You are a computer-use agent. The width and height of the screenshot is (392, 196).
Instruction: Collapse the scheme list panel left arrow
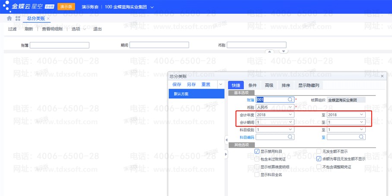[226, 140]
